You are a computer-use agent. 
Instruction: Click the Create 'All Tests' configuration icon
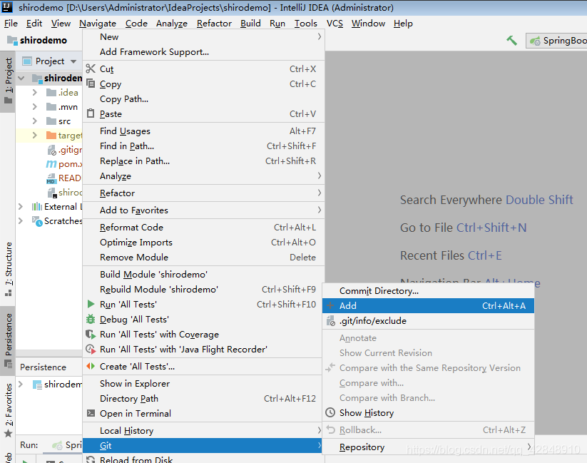pos(91,366)
